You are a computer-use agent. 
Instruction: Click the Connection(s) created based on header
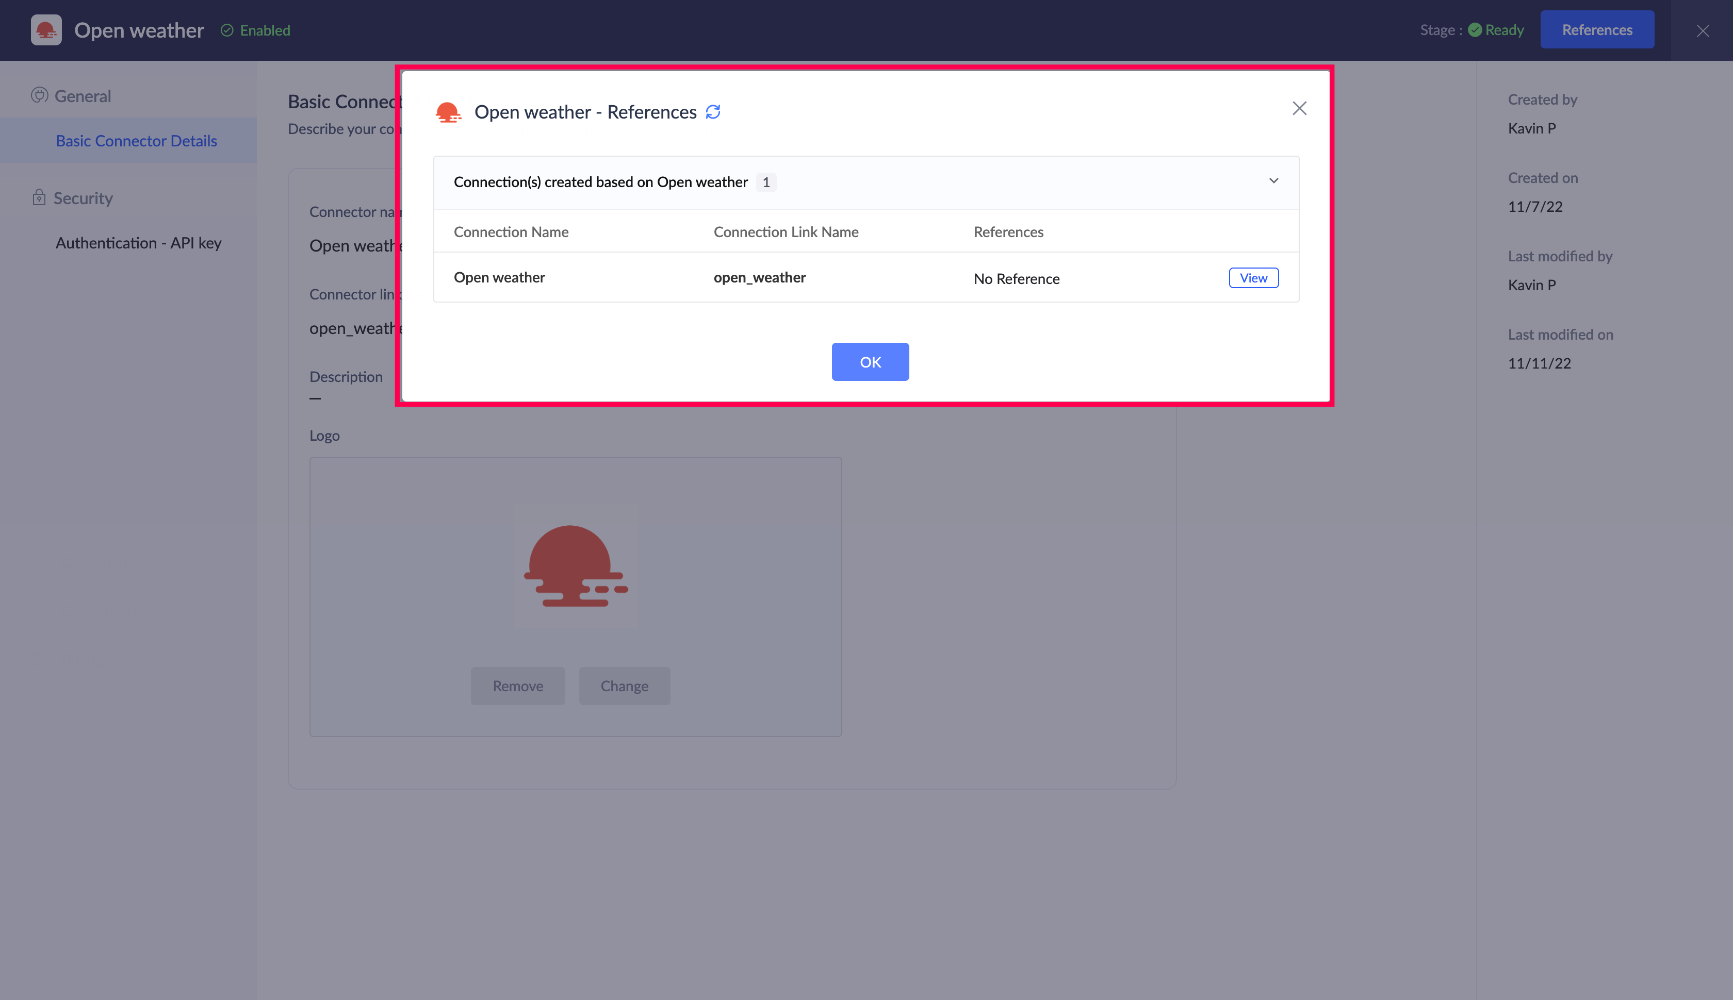600,182
